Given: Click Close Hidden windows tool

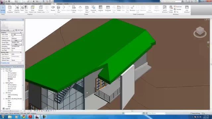Looking at the screenshot, I should tap(171, 9).
